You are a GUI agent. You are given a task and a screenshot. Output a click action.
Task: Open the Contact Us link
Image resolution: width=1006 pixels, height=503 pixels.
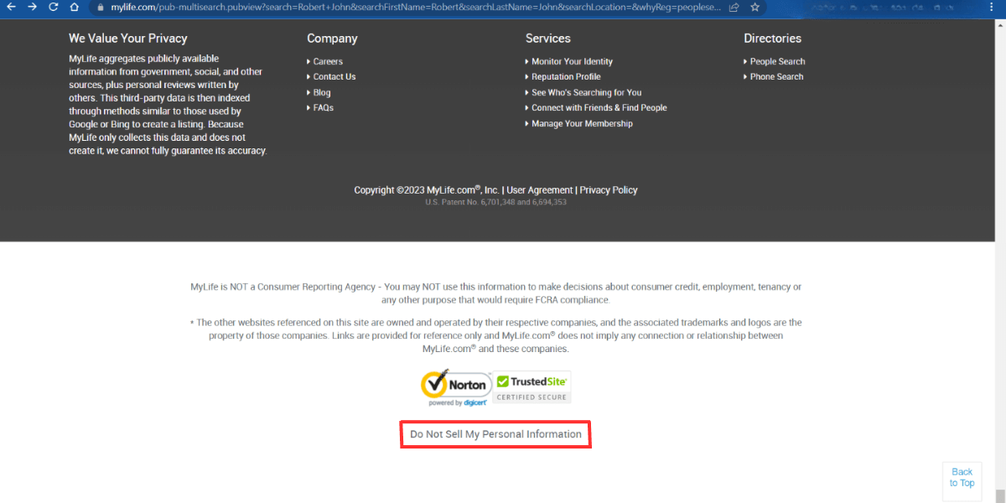(x=334, y=76)
